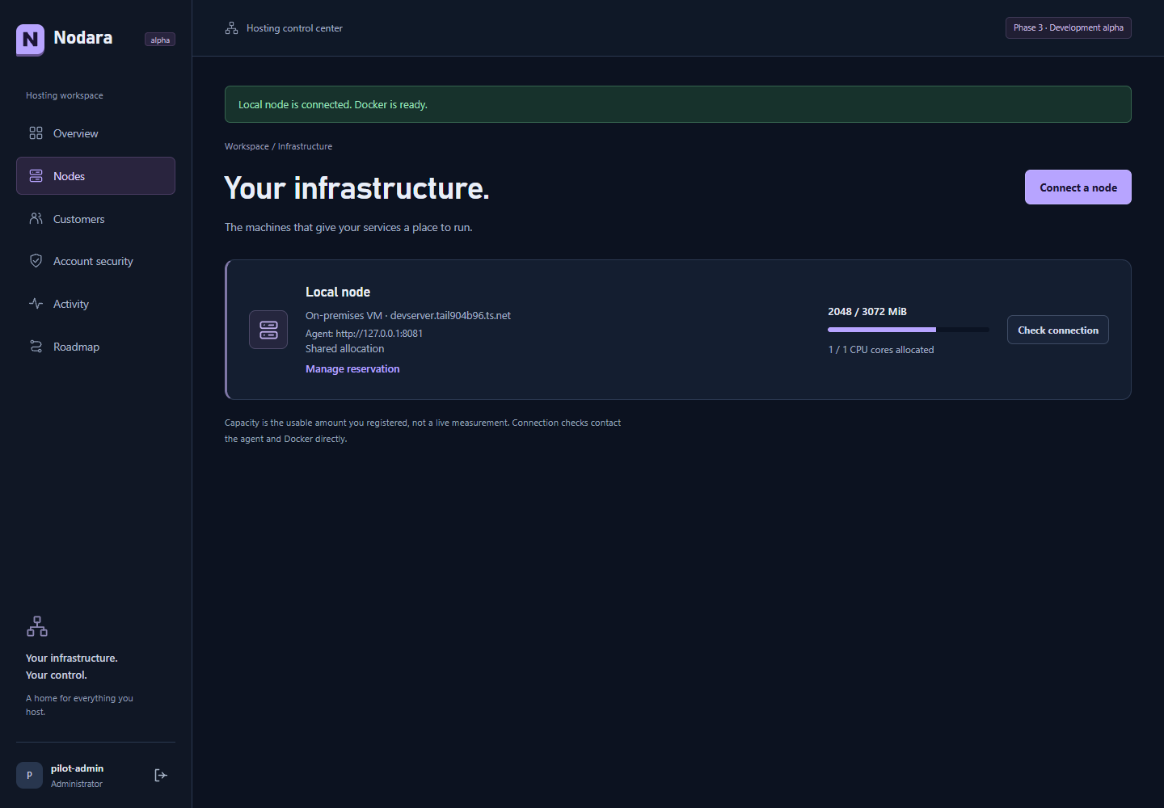
Task: Click the 'Hosting workspace' sidebar label
Action: (x=65, y=95)
